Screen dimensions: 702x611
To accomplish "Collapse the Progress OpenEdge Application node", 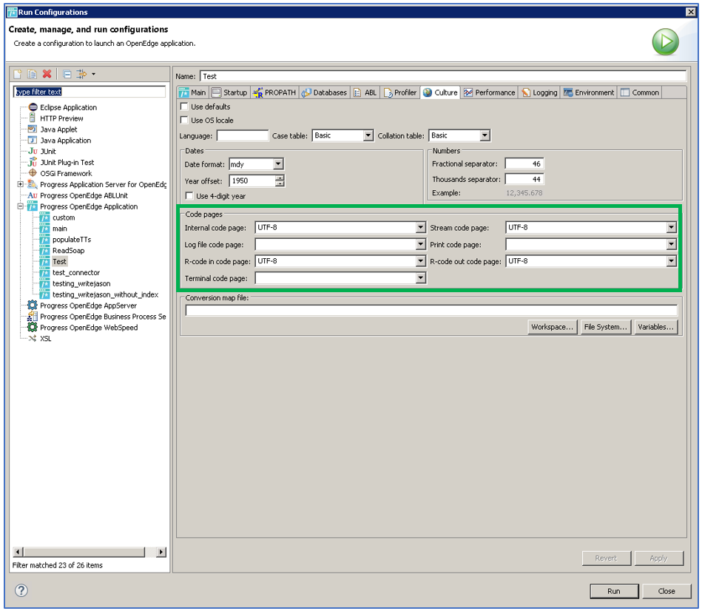I will click(x=20, y=206).
